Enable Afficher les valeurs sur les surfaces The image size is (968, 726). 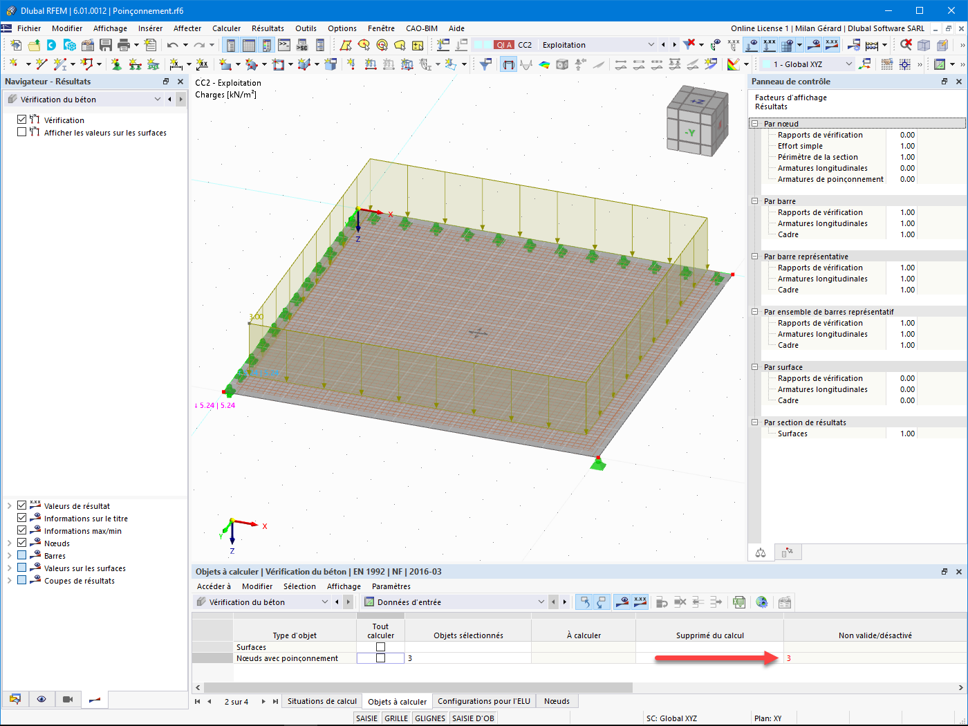pos(21,132)
